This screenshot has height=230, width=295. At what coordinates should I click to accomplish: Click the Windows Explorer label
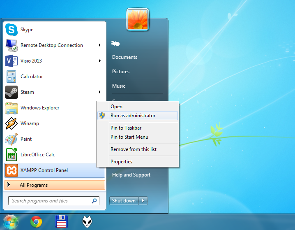(40, 108)
